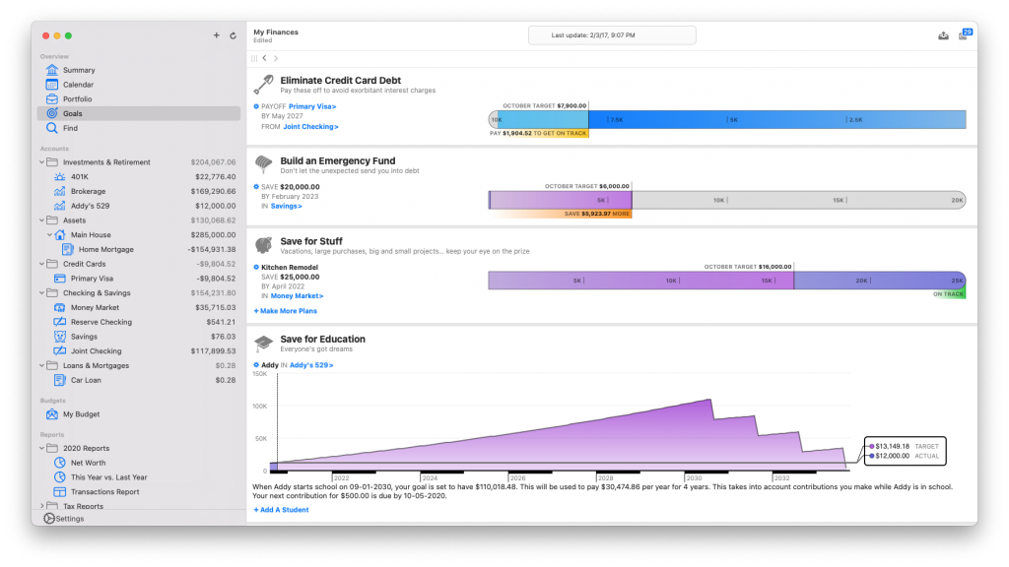Viewport: 1009px width, 567px height.
Task: Toggle the blue bullet beside Kitchen Remodel
Action: [256, 268]
